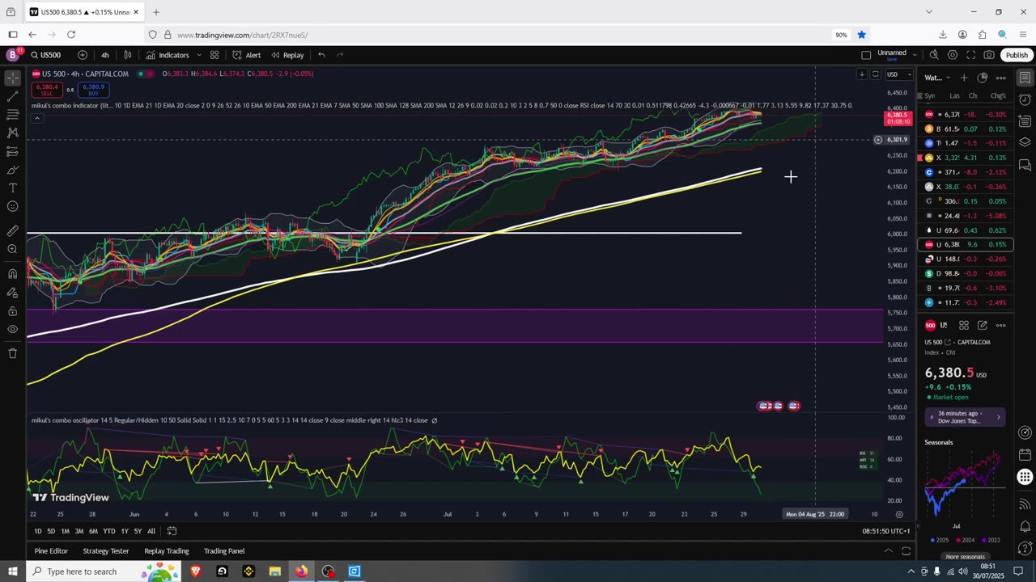This screenshot has height=582, width=1036.
Task: Open the Watchlist panel sidebar icon
Action: click(x=1025, y=78)
